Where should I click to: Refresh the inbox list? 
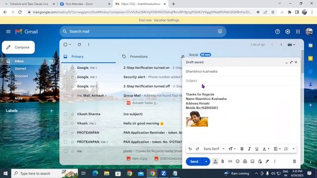(79, 44)
